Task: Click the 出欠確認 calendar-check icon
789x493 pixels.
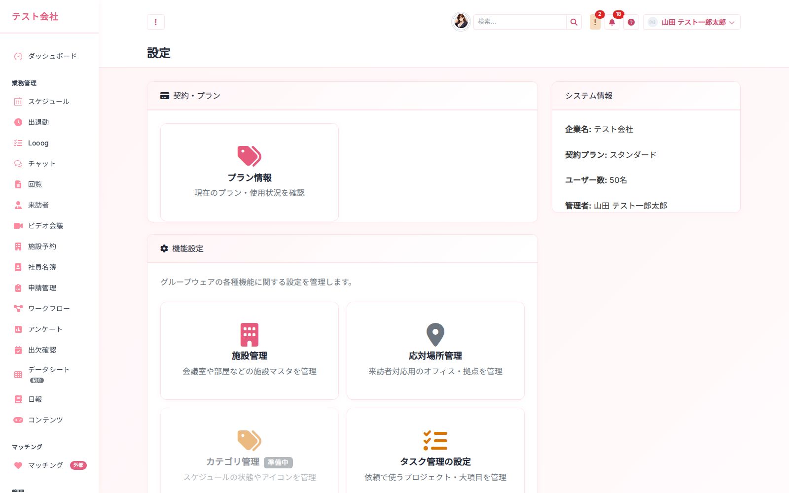Action: coord(18,350)
